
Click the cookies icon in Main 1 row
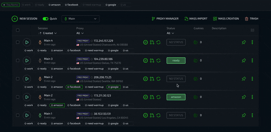point(195,115)
